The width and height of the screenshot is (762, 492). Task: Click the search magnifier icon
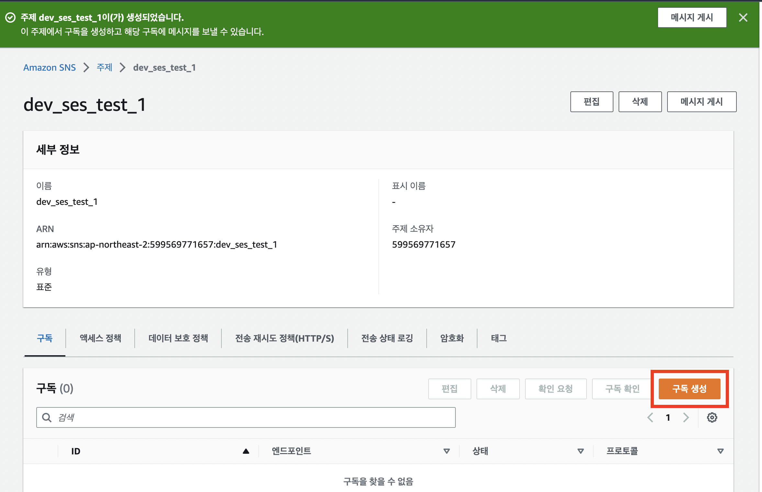(47, 417)
